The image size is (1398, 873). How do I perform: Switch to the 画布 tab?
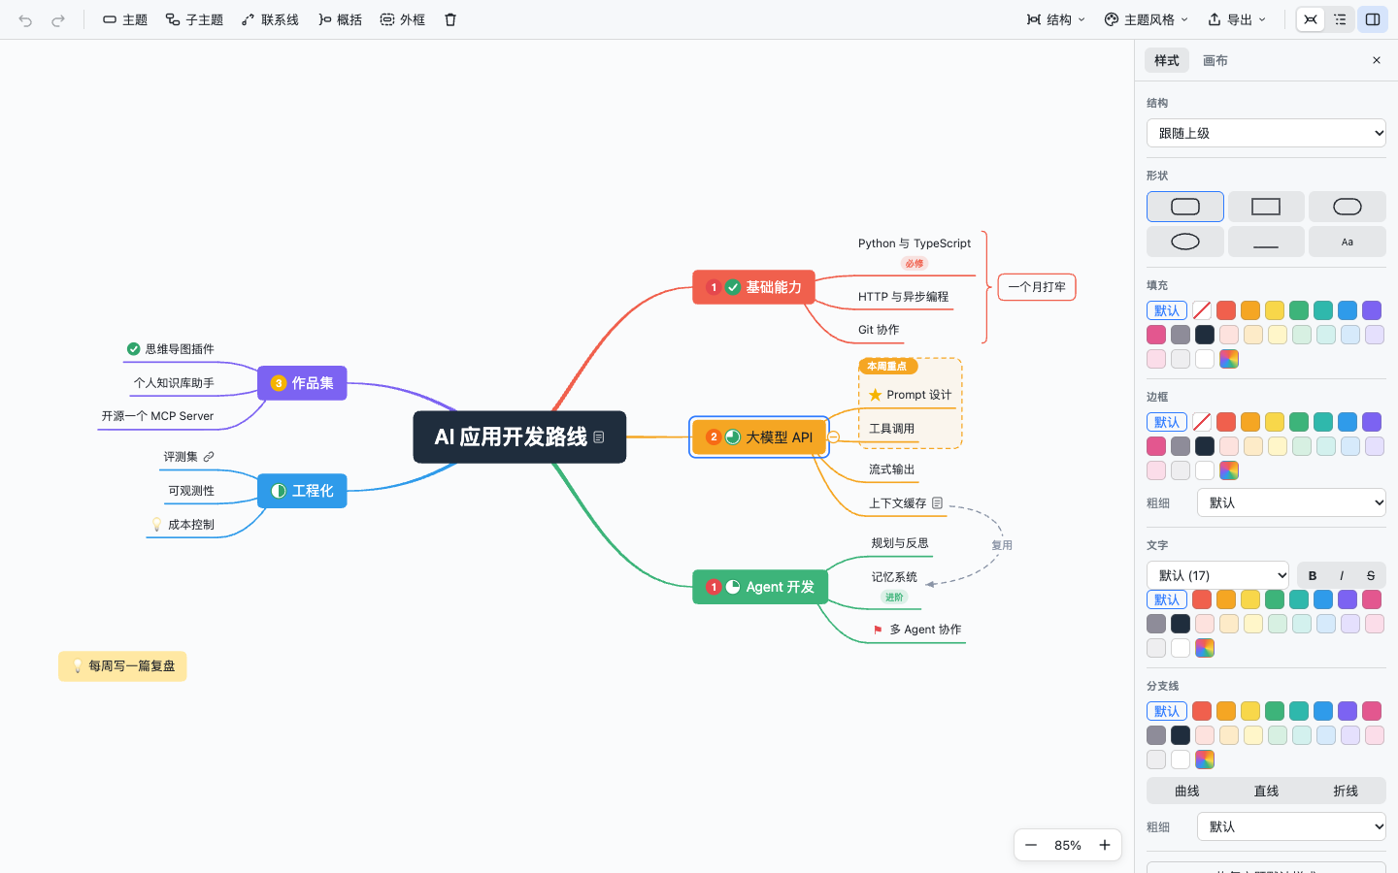(1215, 60)
